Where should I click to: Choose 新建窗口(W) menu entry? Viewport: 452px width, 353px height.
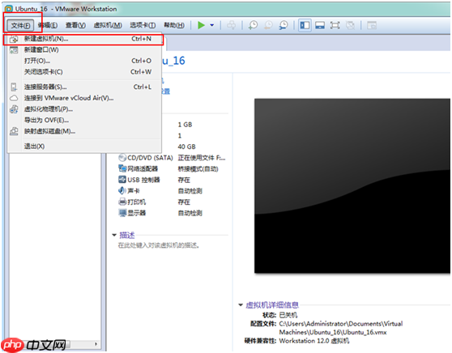coord(83,50)
